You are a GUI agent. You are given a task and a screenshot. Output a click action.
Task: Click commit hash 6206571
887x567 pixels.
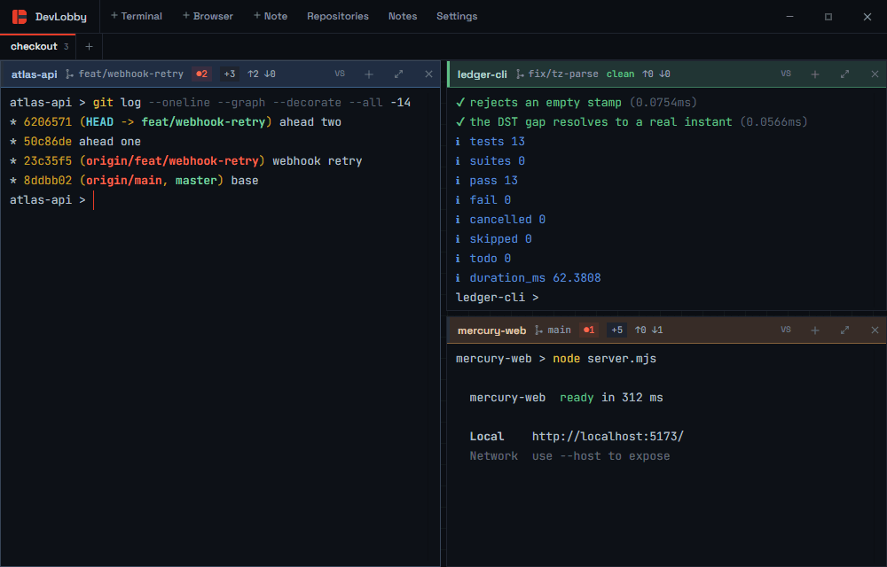pos(48,122)
